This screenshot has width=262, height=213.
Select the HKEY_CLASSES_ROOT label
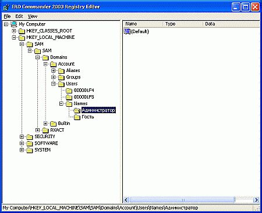point(49,31)
